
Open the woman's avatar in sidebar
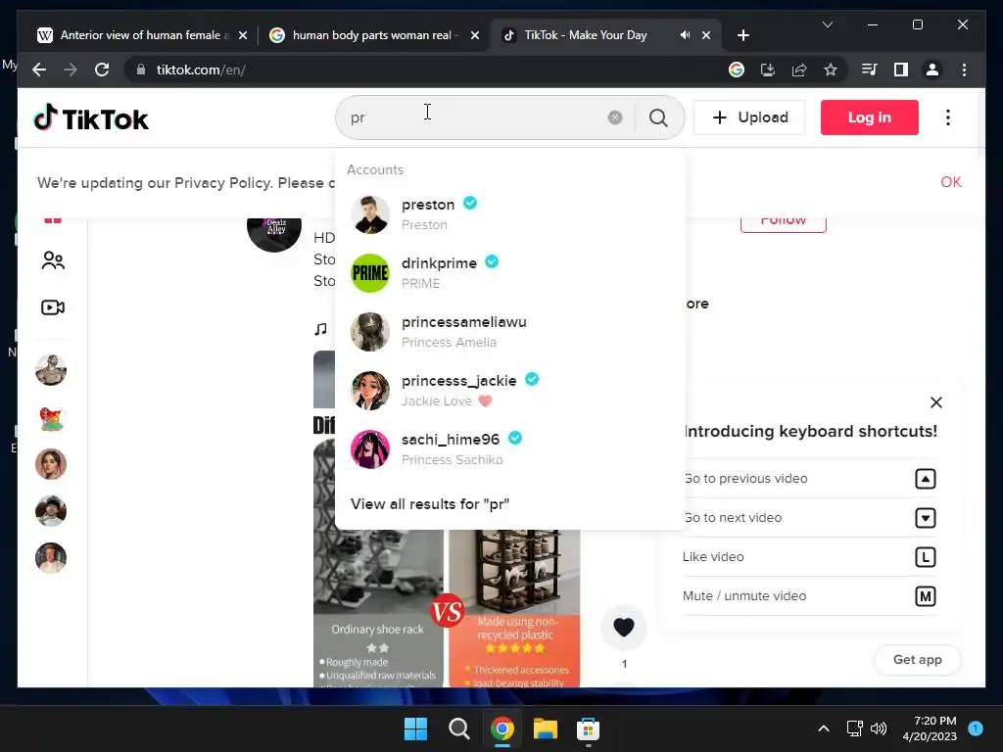pyautogui.click(x=51, y=464)
